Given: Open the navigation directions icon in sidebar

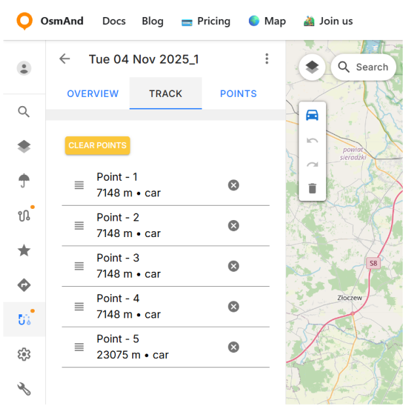Looking at the screenshot, I should click(x=24, y=285).
